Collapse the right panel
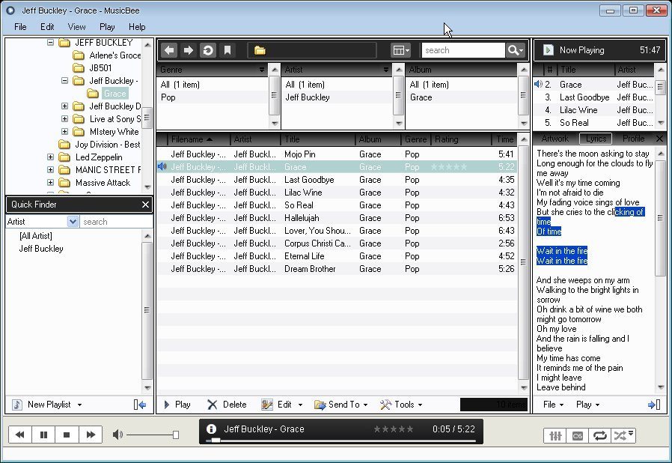This screenshot has width=672, height=463. coord(654,405)
